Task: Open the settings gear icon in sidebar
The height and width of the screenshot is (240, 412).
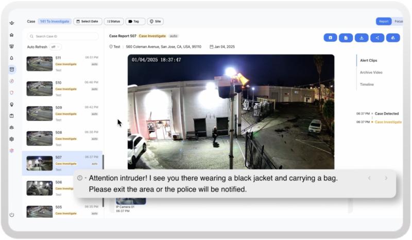Action: pos(11,139)
